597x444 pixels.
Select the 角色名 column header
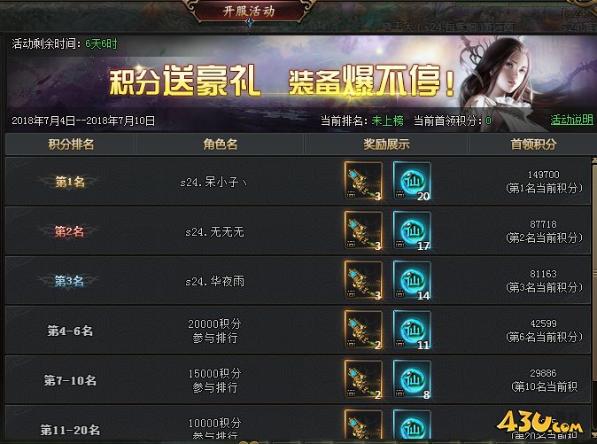tap(220, 144)
